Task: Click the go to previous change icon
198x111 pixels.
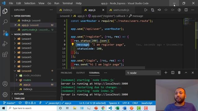Action: point(159,10)
